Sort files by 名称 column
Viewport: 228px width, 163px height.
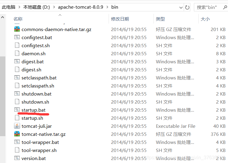[18, 19]
